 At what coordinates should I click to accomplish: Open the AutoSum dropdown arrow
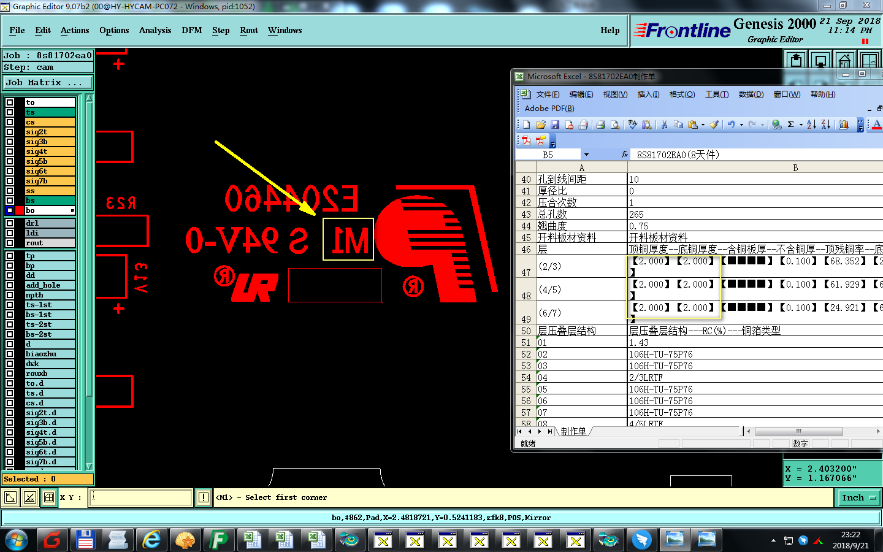[801, 125]
